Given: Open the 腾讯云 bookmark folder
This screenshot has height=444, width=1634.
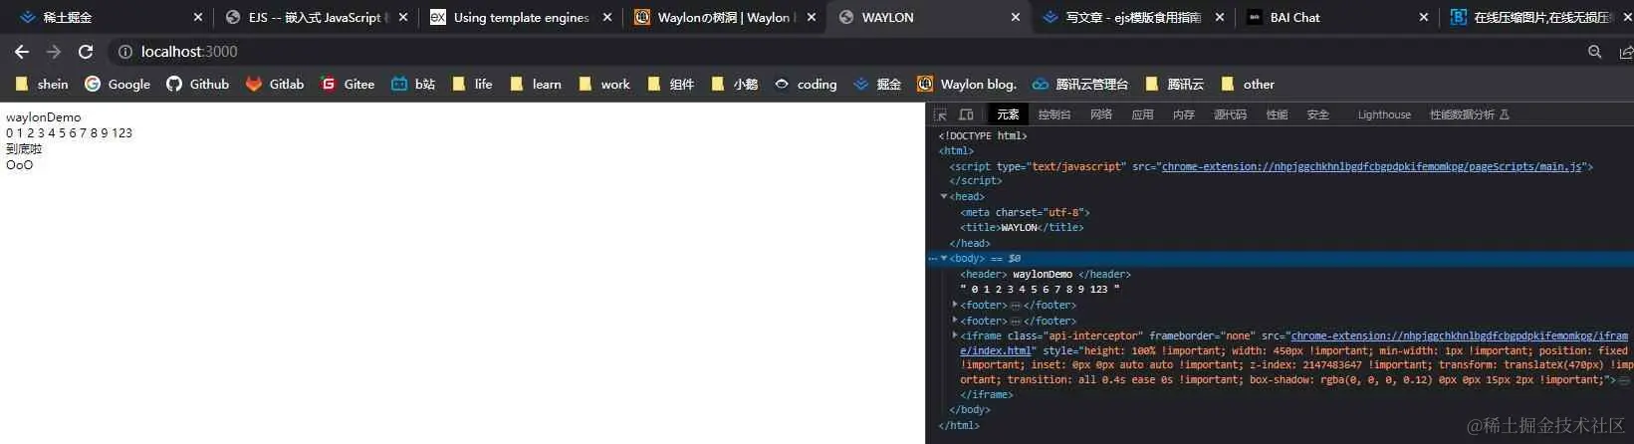Looking at the screenshot, I should pyautogui.click(x=1174, y=85).
